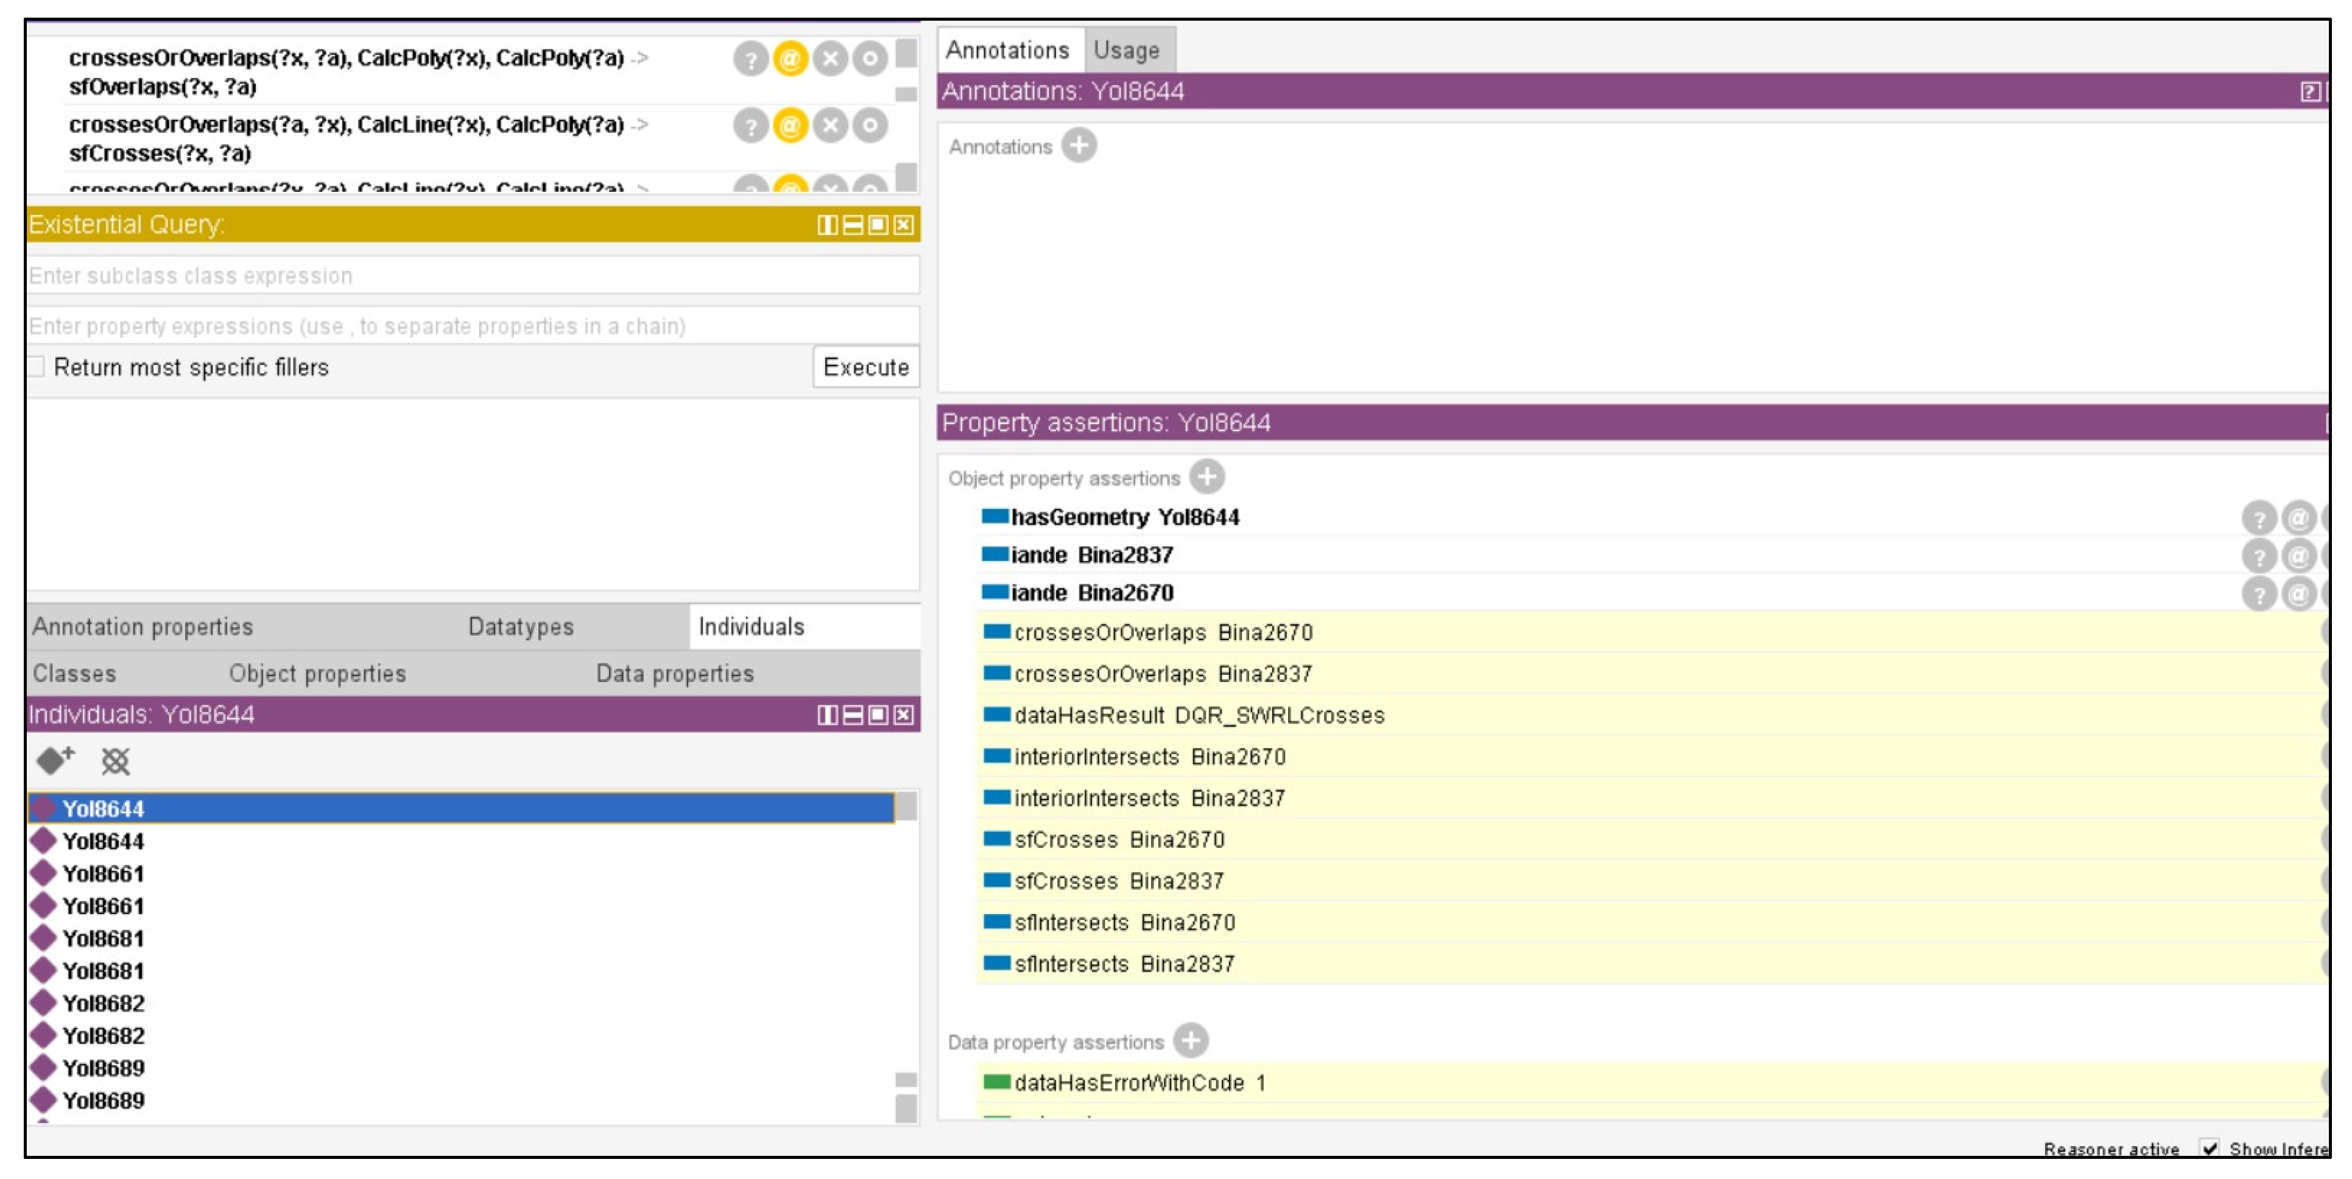Click the subclass class expression field
2352x1179 pixels.
click(x=472, y=276)
